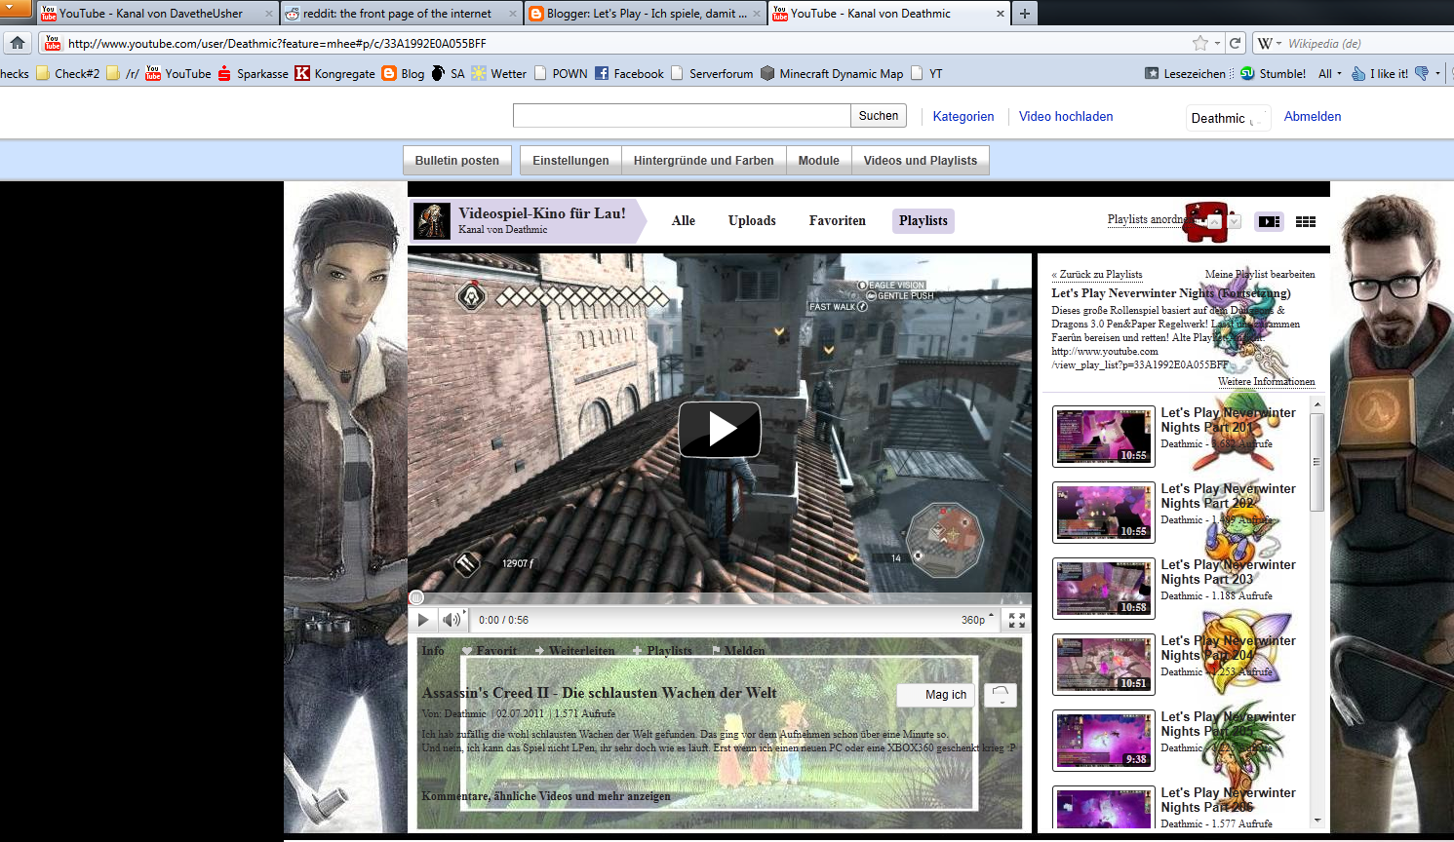Image resolution: width=1454 pixels, height=842 pixels.
Task: Open the Kongregate bookmark
Action: click(335, 73)
